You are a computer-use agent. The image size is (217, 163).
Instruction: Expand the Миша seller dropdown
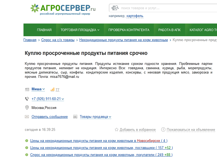pos(38,89)
